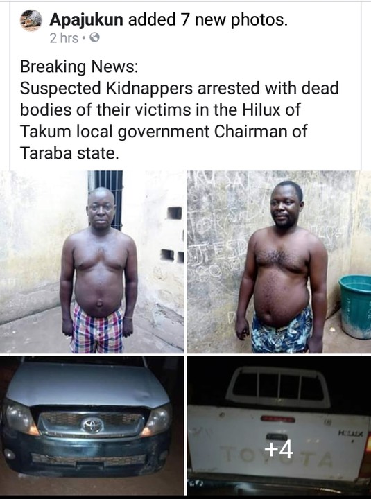
Task: Open photo of man in floral shorts
Action: pyautogui.click(x=279, y=262)
